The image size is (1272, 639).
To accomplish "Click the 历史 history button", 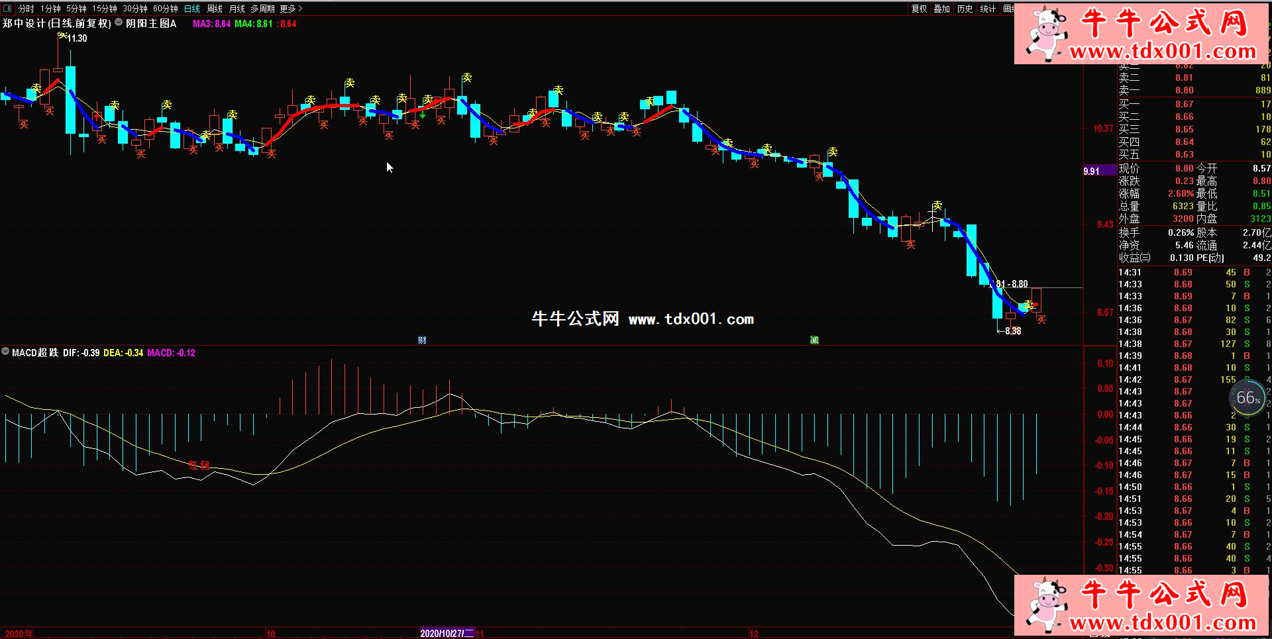I will pos(965,9).
